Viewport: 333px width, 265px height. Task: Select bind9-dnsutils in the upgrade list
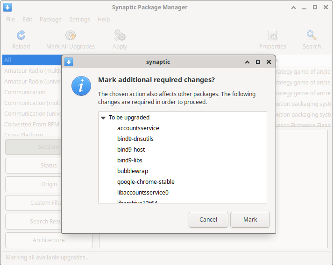[135, 139]
